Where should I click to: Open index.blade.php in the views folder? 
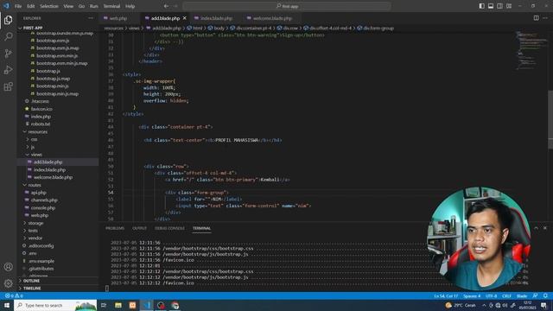tap(49, 169)
